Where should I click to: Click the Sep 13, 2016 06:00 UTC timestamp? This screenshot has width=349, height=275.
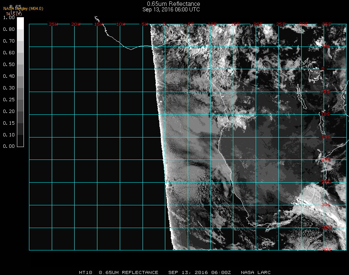pyautogui.click(x=171, y=10)
